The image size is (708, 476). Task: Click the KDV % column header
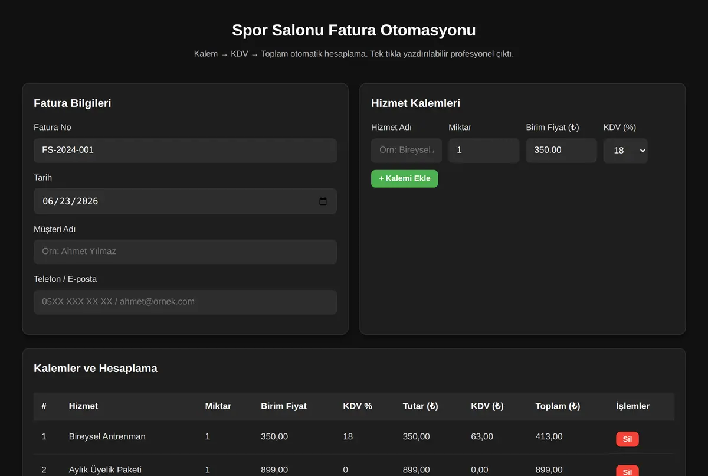[x=358, y=406]
